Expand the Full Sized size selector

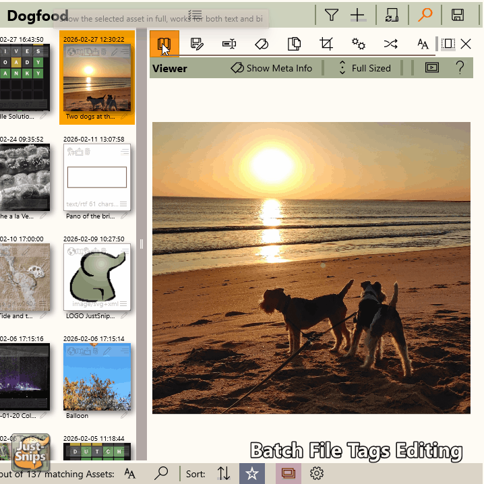click(364, 68)
